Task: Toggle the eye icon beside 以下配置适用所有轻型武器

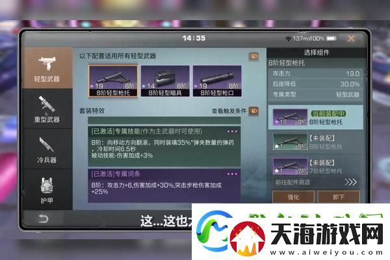Action: pos(253,57)
